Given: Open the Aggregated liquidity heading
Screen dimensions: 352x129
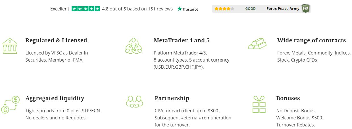Looking at the screenshot, I should coord(55,98).
